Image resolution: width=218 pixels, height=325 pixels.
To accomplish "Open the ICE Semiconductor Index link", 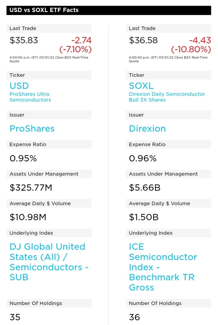I will click(163, 267).
